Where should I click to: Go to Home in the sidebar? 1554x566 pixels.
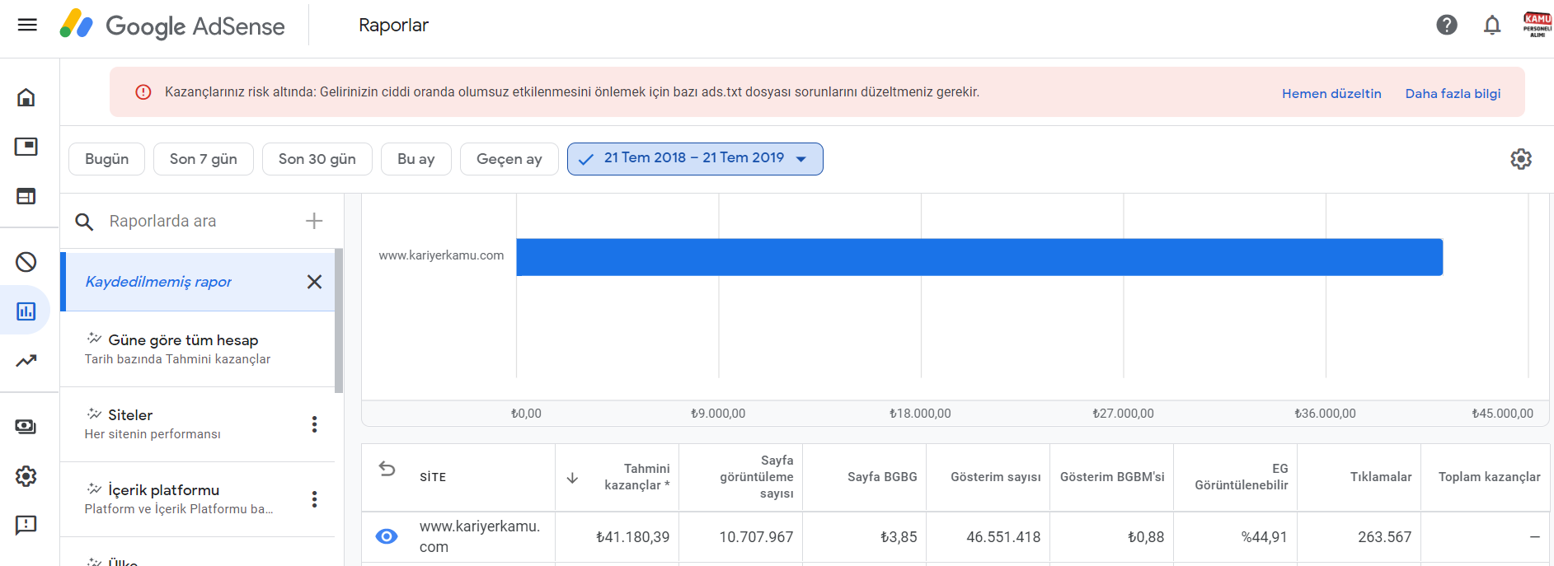click(x=26, y=97)
